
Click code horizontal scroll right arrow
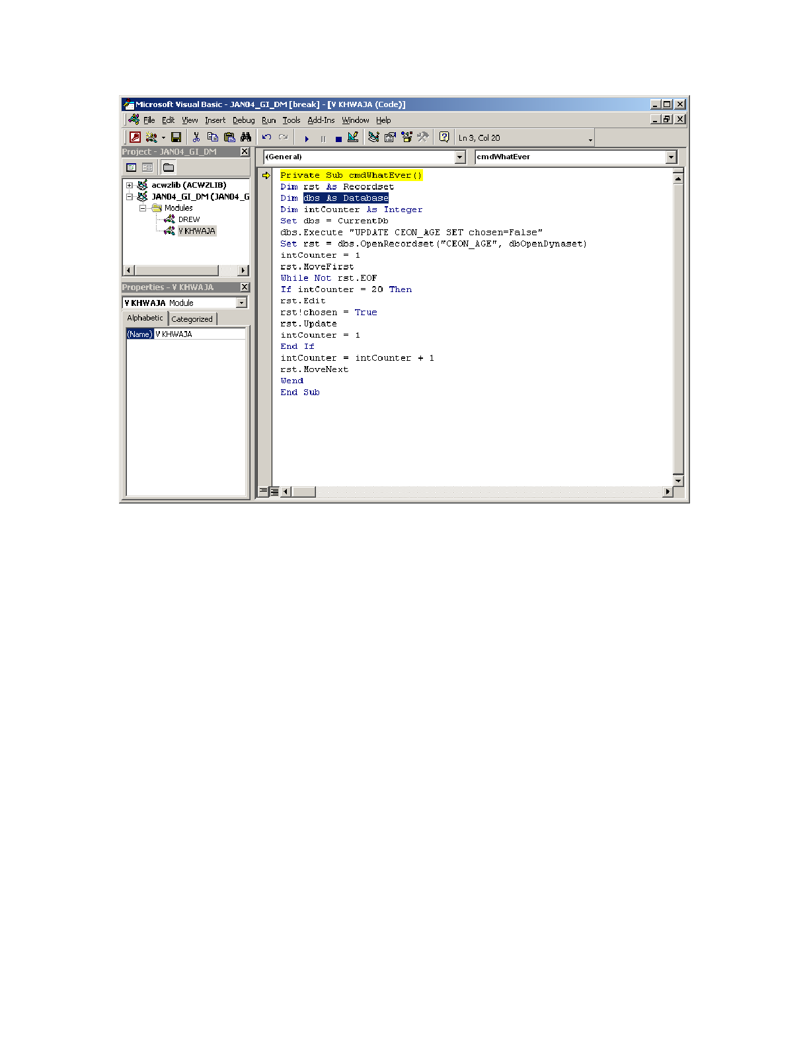tap(667, 492)
